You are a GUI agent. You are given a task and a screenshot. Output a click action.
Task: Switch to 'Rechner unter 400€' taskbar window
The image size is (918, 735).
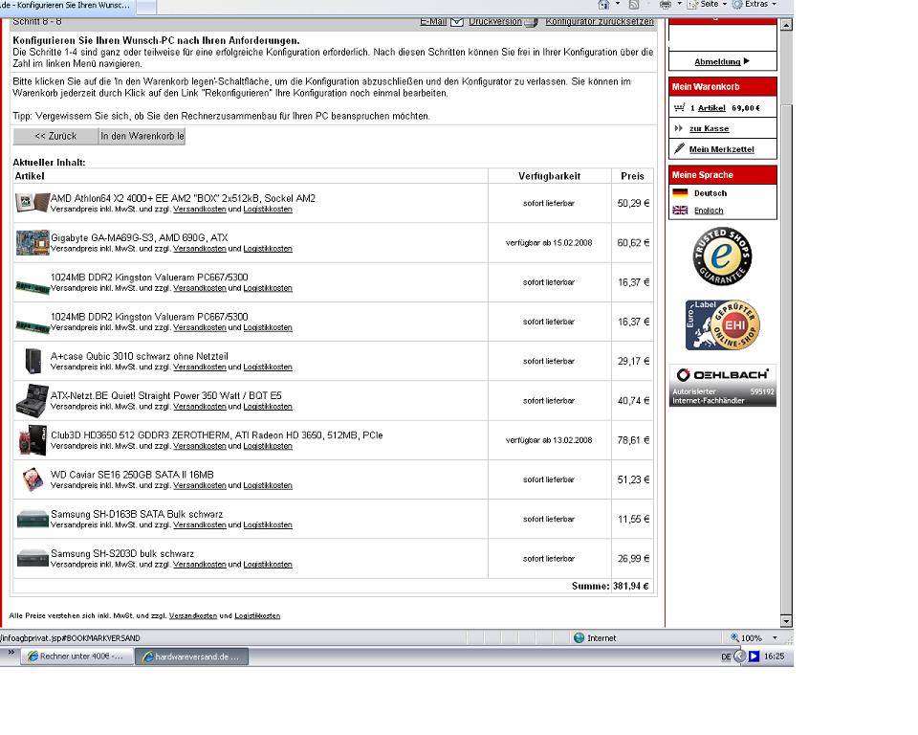(76, 657)
